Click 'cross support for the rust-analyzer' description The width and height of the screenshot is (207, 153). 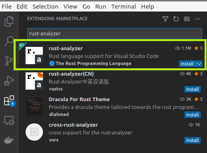click(x=90, y=133)
